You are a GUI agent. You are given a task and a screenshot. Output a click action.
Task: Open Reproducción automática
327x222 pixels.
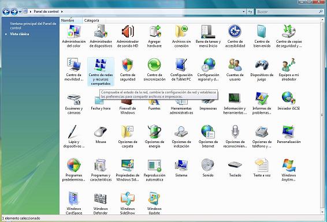coord(154,170)
